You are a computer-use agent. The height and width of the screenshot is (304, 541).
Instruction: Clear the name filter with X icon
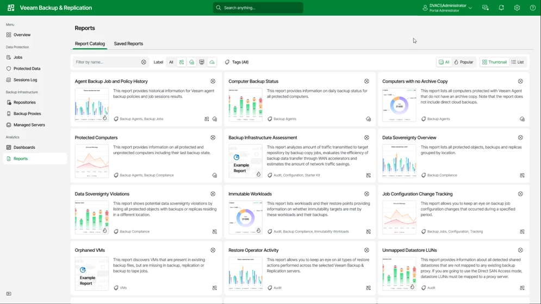pyautogui.click(x=144, y=62)
